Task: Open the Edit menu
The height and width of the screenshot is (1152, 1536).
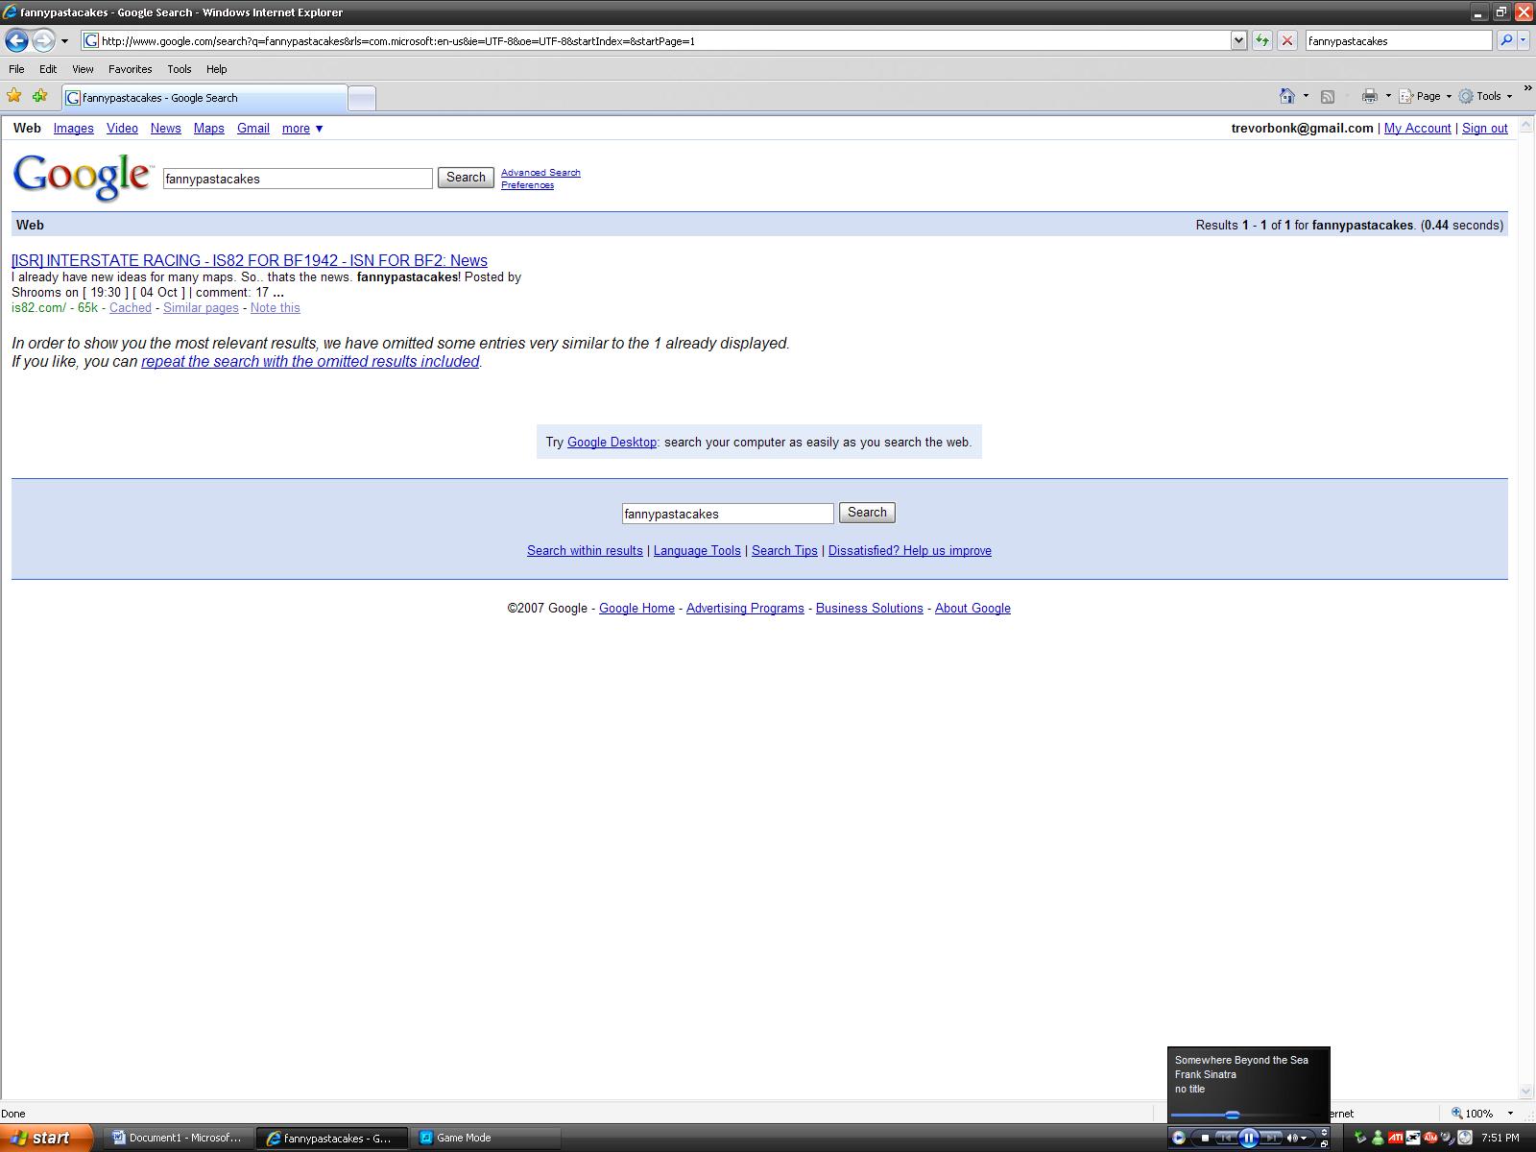Action: 48,69
